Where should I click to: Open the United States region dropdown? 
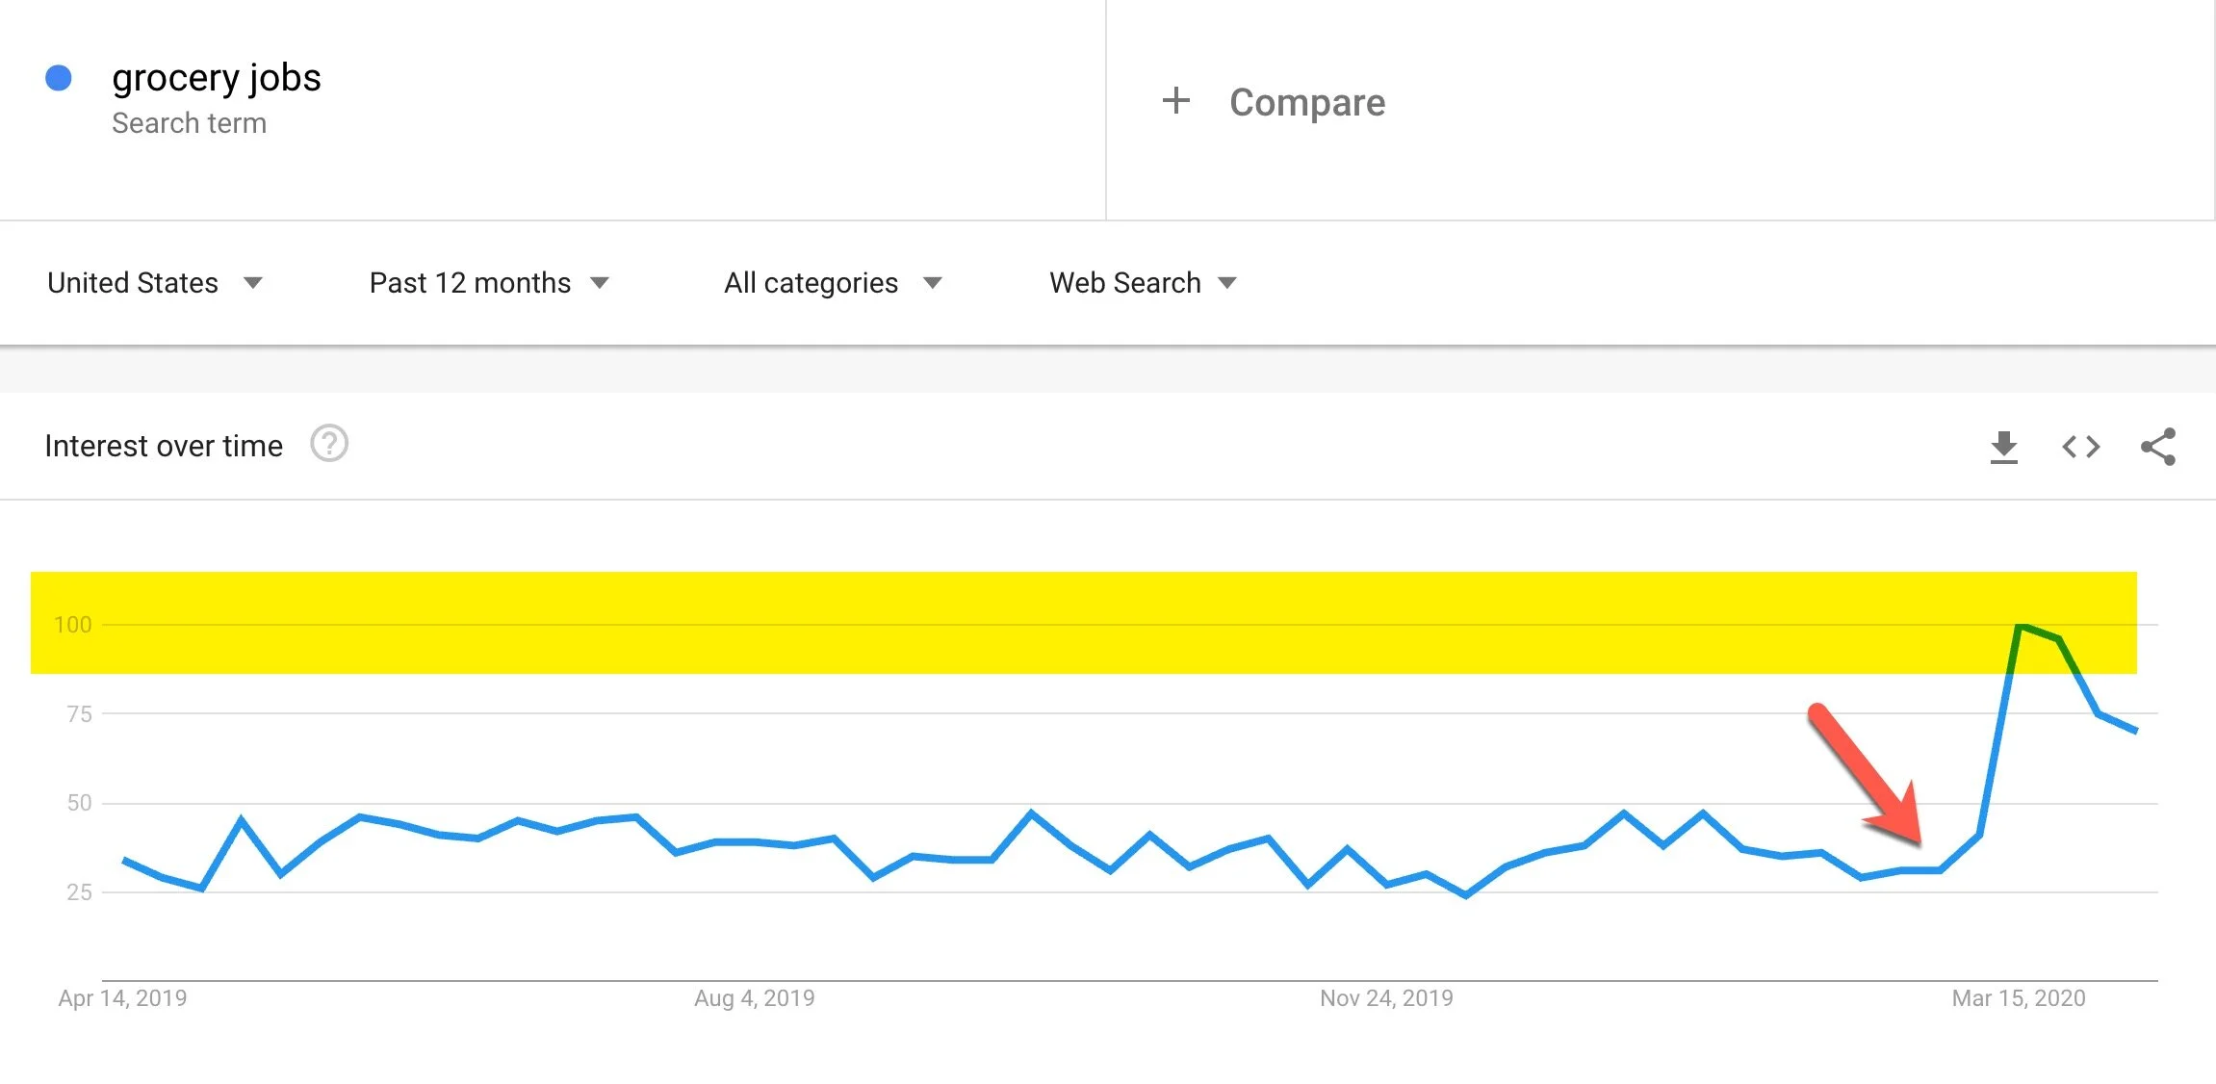click(x=155, y=282)
